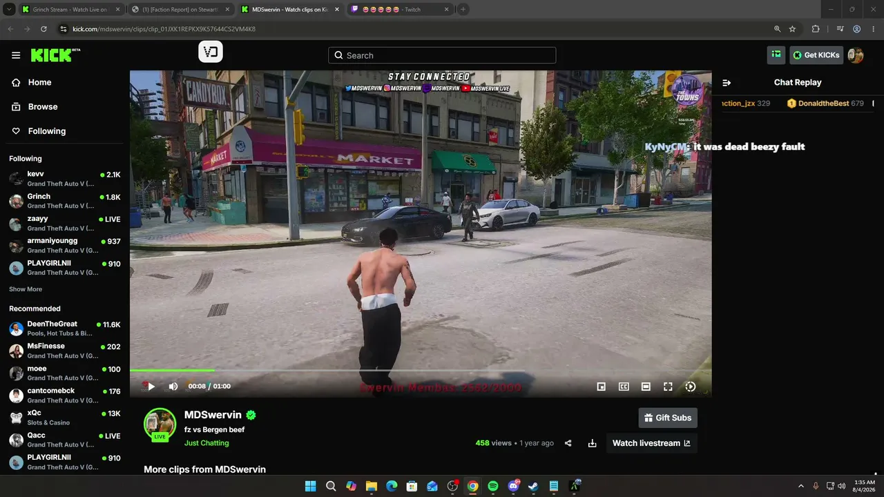Open the page zoom control

(777, 29)
